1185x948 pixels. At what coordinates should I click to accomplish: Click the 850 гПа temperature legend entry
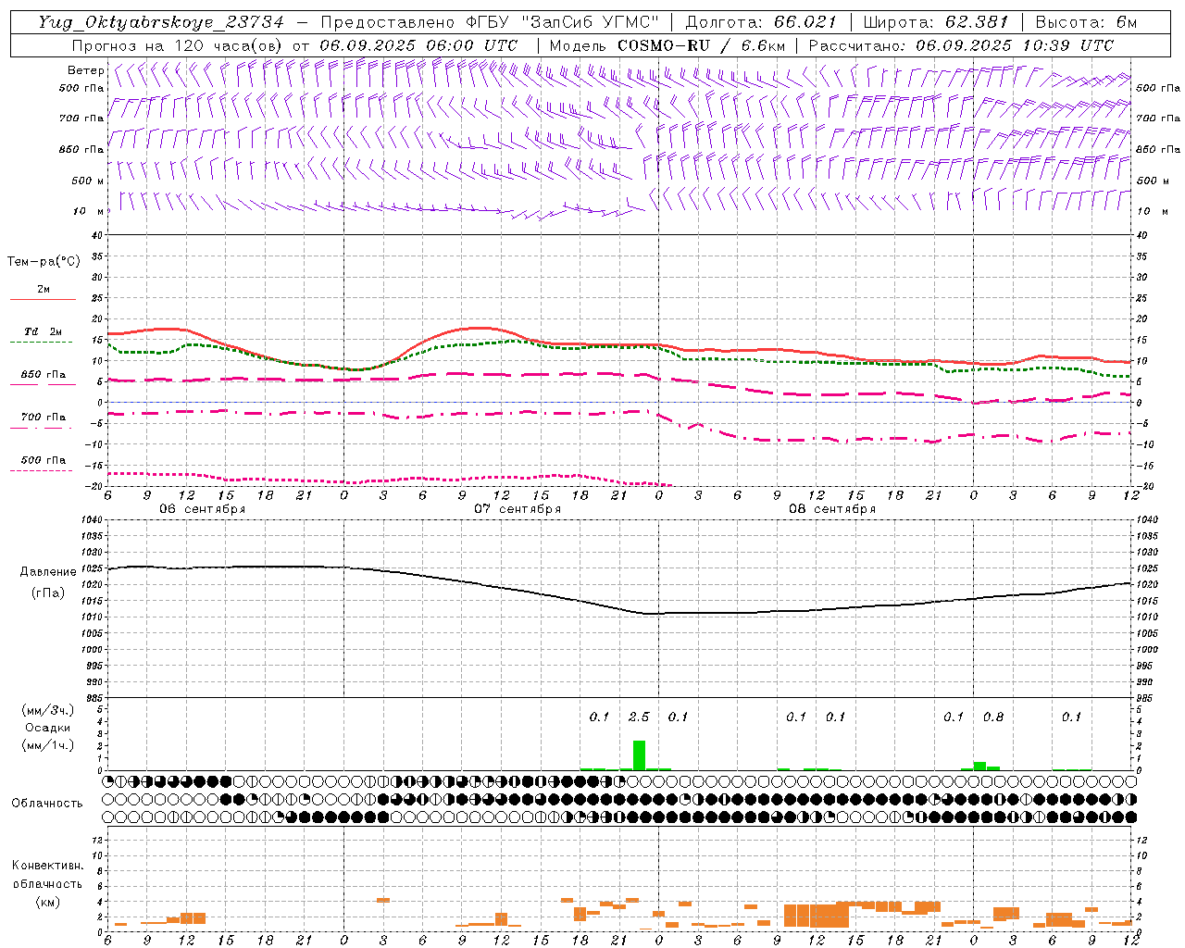pos(44,375)
